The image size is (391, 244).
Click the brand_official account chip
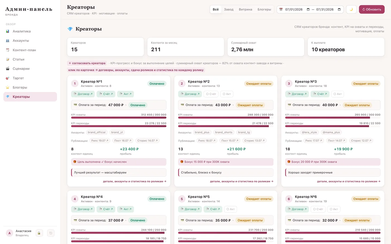click(97, 132)
